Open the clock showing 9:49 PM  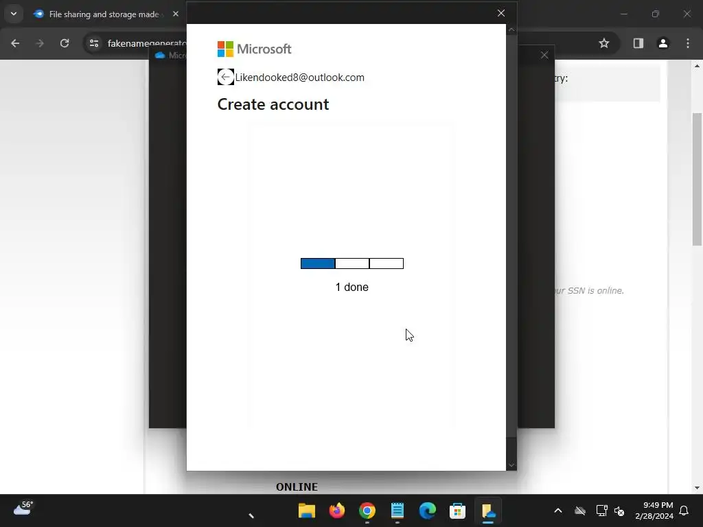(654, 511)
